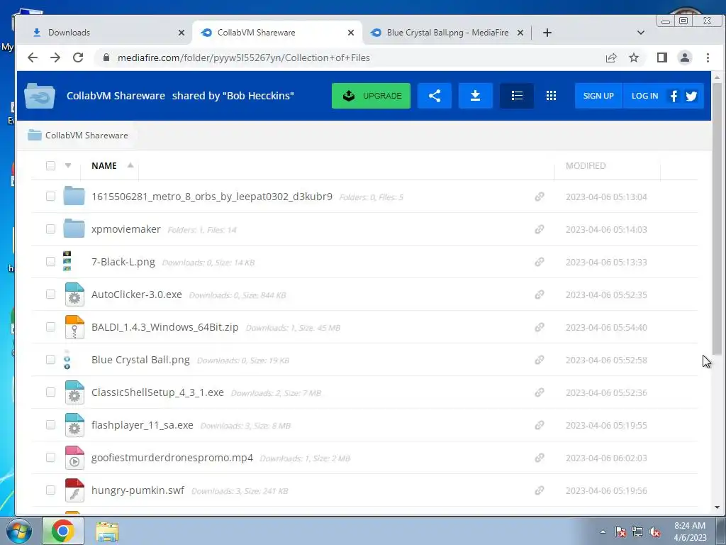The image size is (726, 545).
Task: Click the zip file icon for BALDI
Action: tap(74, 327)
